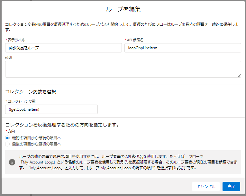Image resolution: width=246 pixels, height=196 pixels.
Task: Click the コレクション変数を選択 heading
Action: 31,92
